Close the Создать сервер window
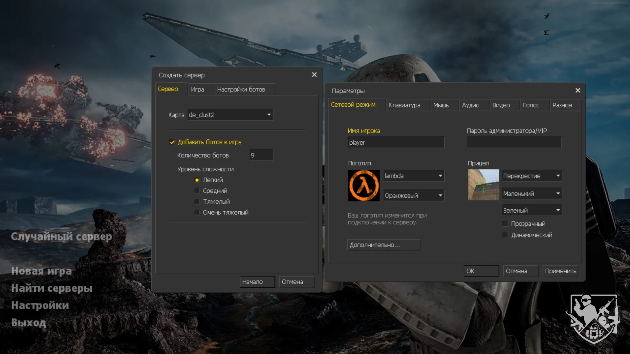 314,75
